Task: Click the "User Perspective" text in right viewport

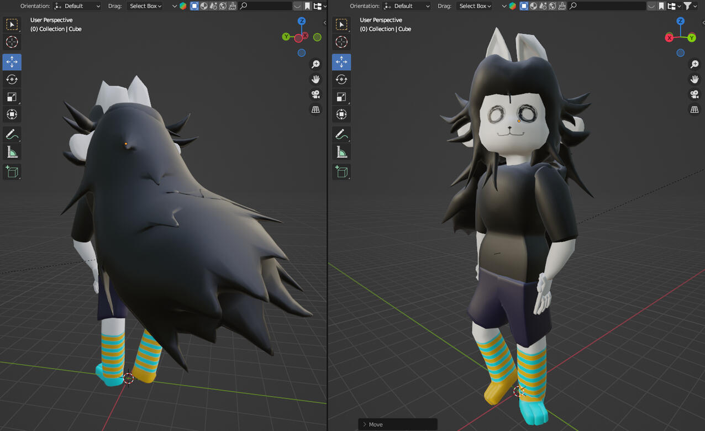Action: point(381,20)
